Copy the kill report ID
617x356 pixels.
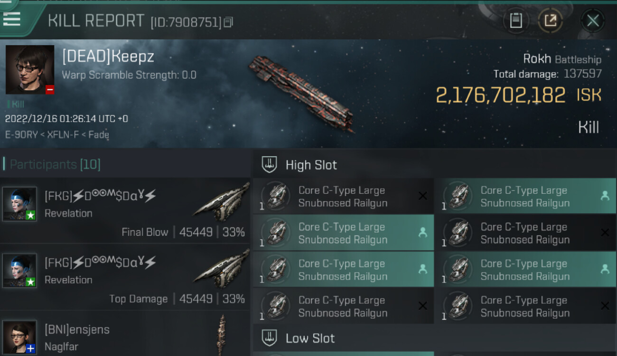[x=228, y=22]
